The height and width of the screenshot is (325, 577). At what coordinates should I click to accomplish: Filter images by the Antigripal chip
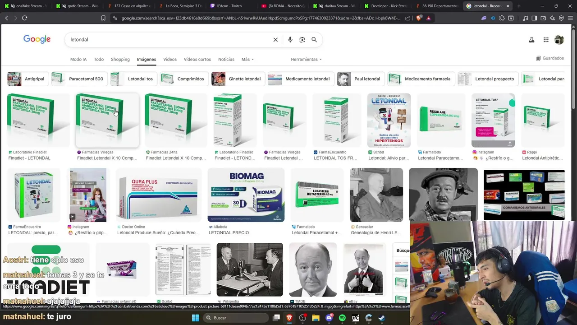coord(28,79)
